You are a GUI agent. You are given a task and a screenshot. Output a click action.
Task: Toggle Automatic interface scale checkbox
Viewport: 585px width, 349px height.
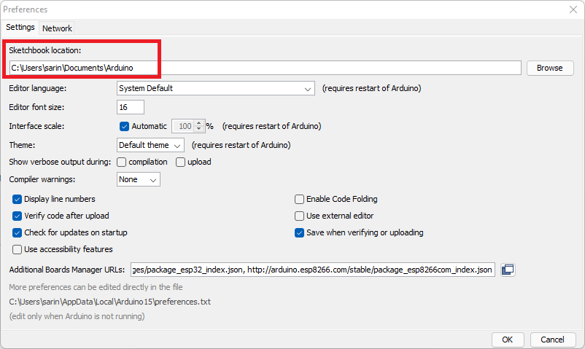pos(124,126)
